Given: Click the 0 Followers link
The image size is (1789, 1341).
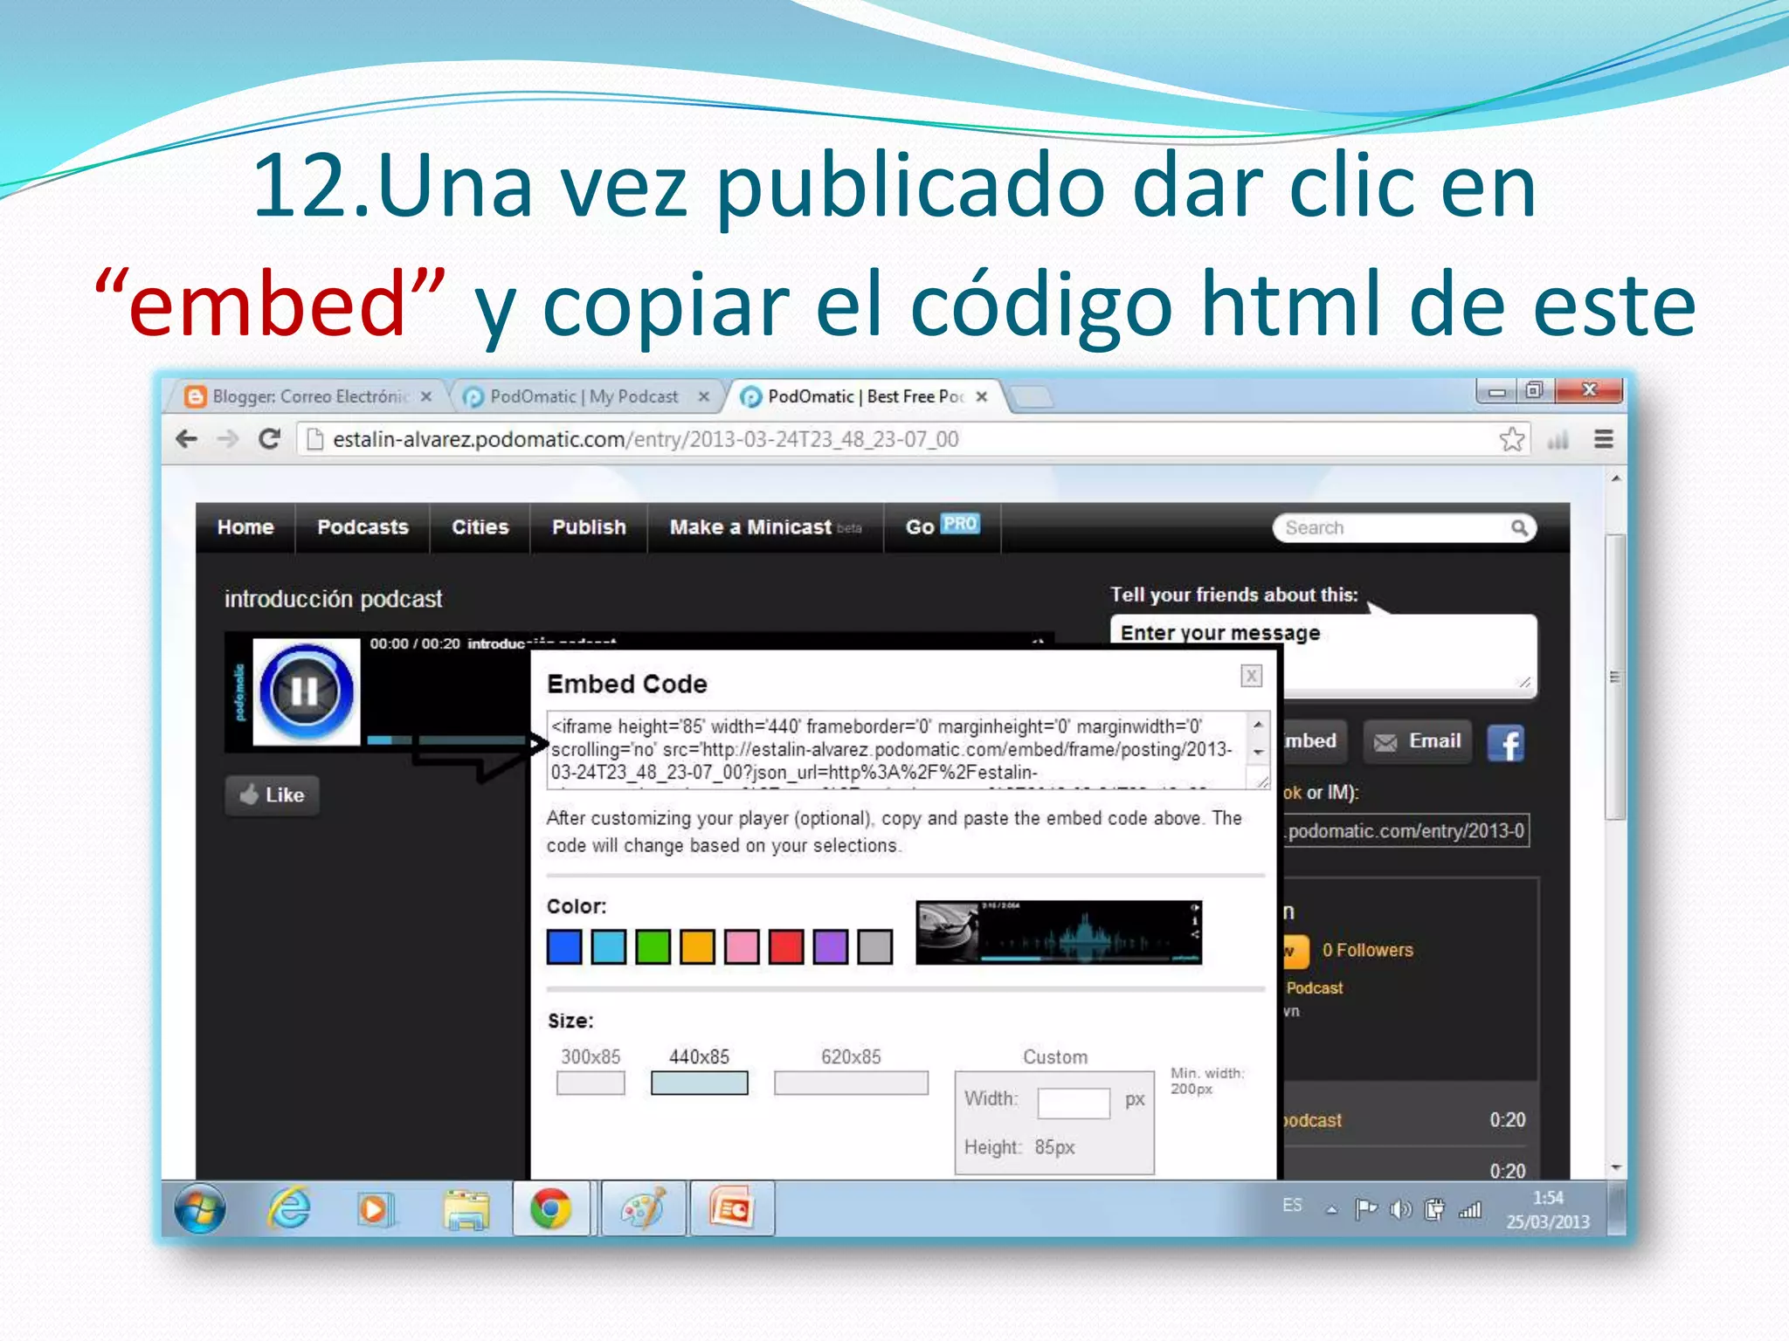Looking at the screenshot, I should pos(1367,950).
